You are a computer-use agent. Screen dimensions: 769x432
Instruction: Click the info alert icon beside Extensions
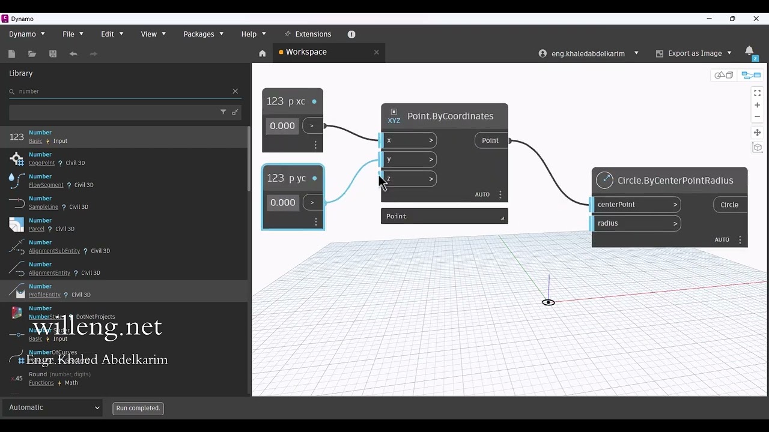(351, 34)
